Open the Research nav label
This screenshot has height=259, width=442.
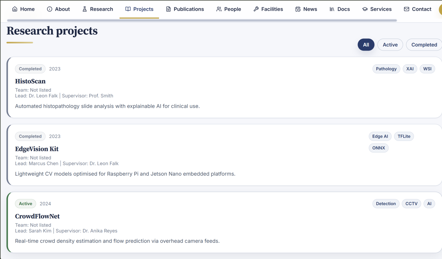pyautogui.click(x=101, y=9)
